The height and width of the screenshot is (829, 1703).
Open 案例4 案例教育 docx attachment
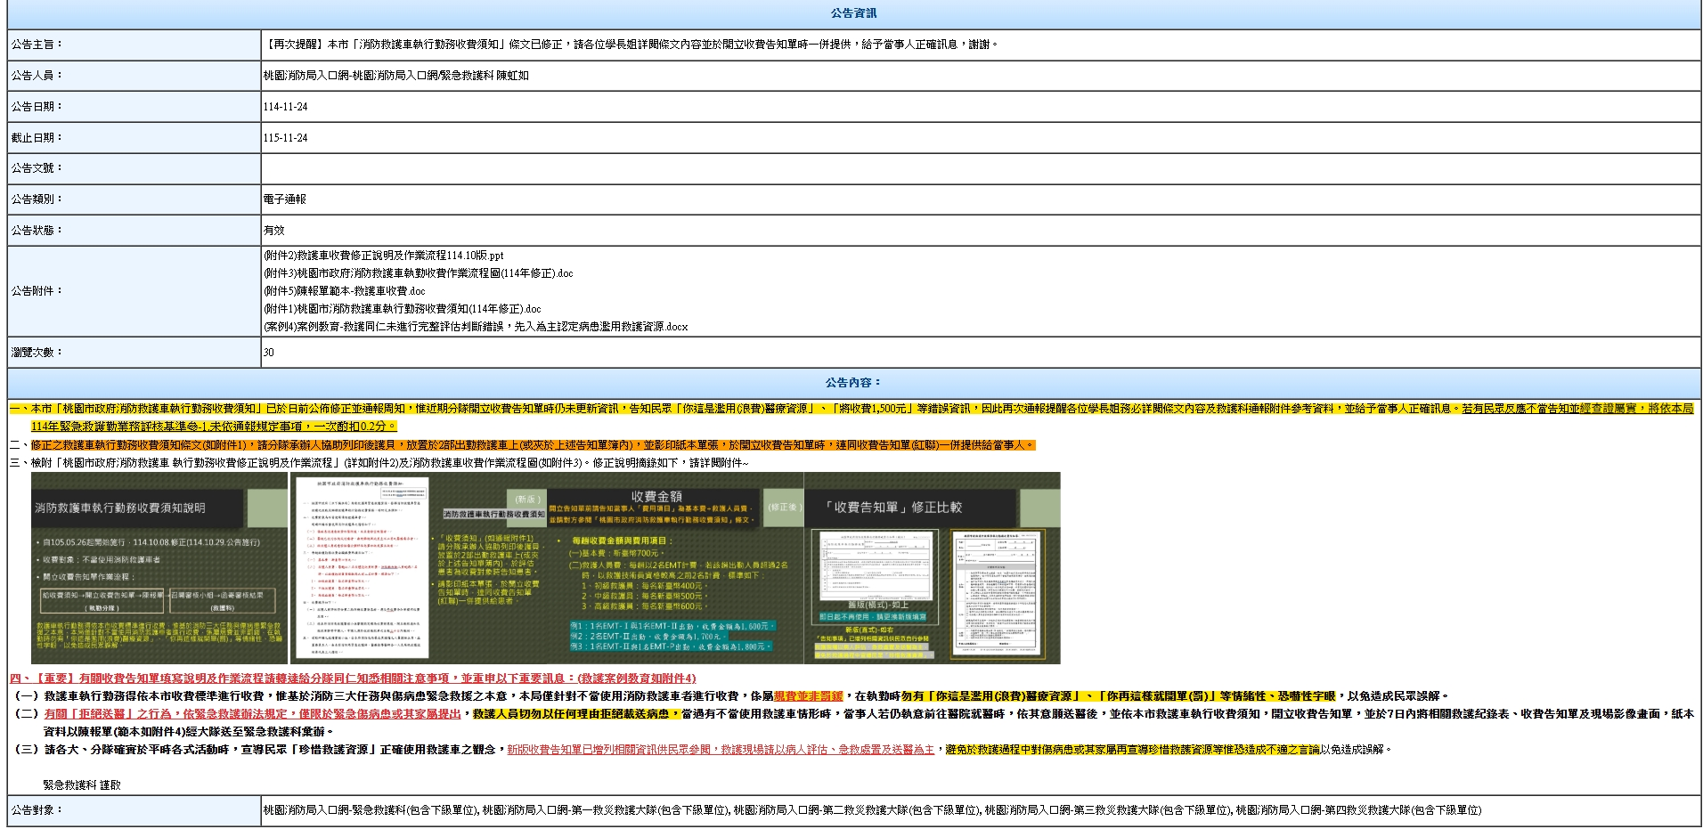475,327
